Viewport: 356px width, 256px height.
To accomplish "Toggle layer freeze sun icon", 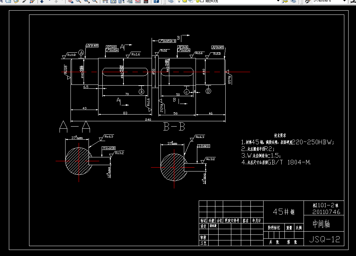I will click(x=185, y=1).
